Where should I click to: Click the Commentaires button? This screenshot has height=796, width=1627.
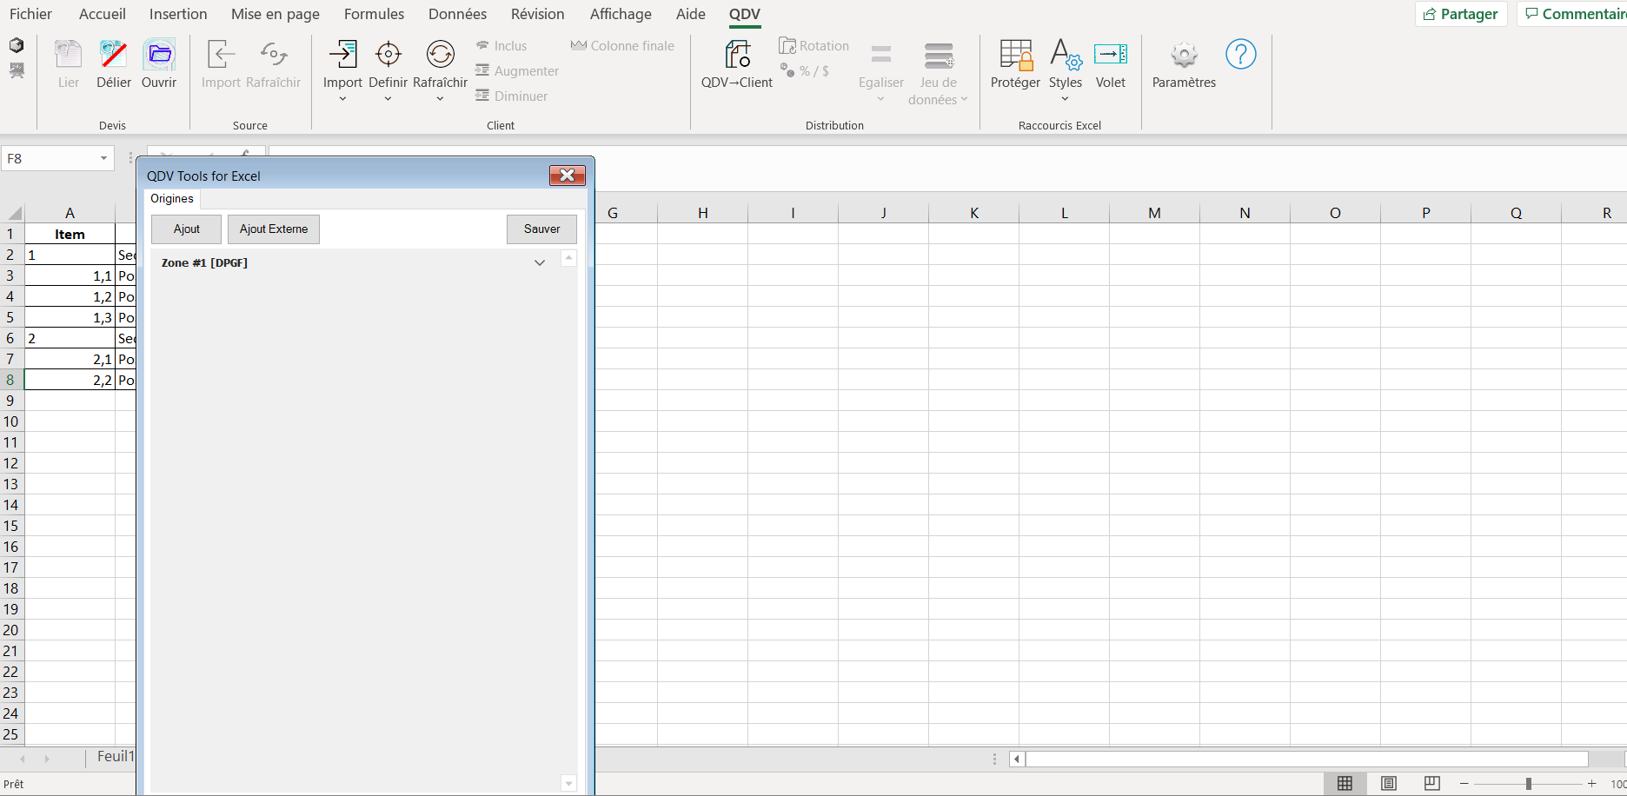(x=1573, y=14)
